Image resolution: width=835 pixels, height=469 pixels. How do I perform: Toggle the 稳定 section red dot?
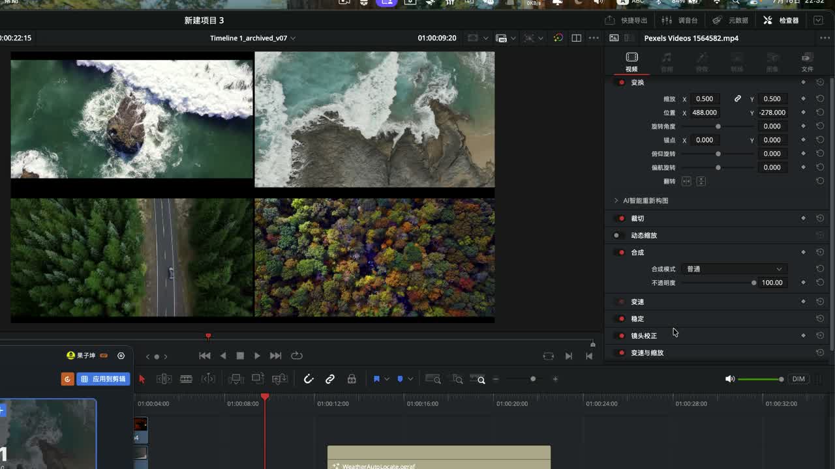[x=622, y=319]
